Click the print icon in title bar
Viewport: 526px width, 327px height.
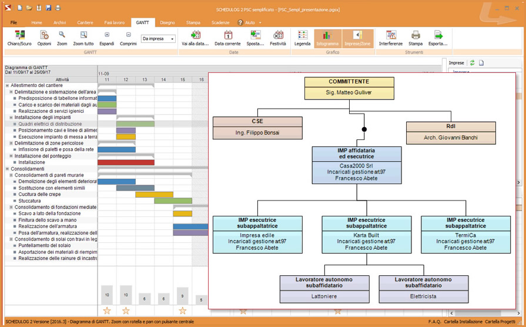coord(58,8)
